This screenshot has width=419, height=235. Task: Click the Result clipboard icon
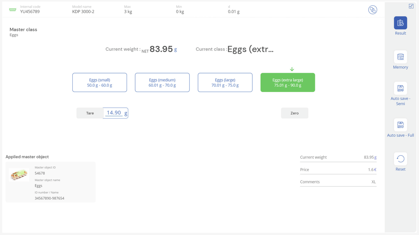[x=400, y=23]
